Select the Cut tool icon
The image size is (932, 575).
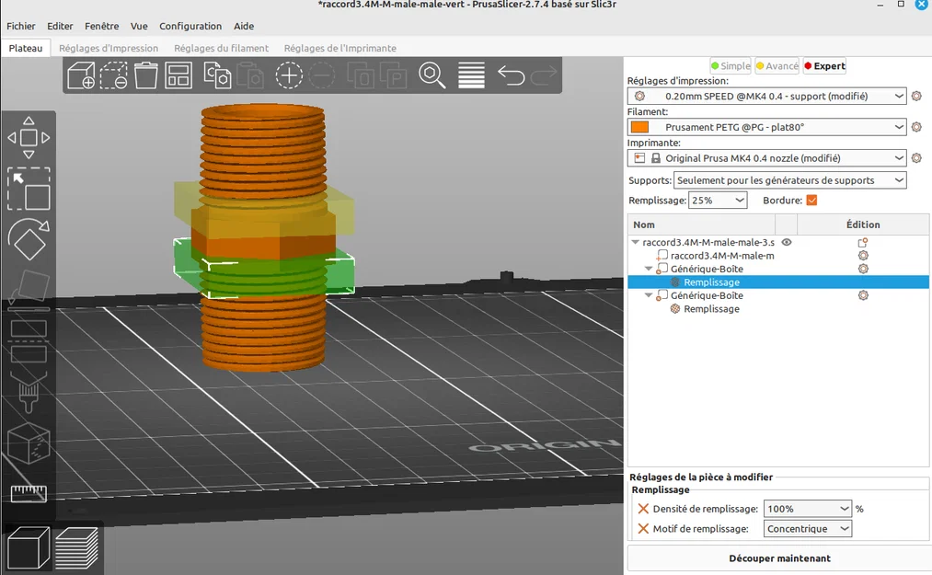29,340
